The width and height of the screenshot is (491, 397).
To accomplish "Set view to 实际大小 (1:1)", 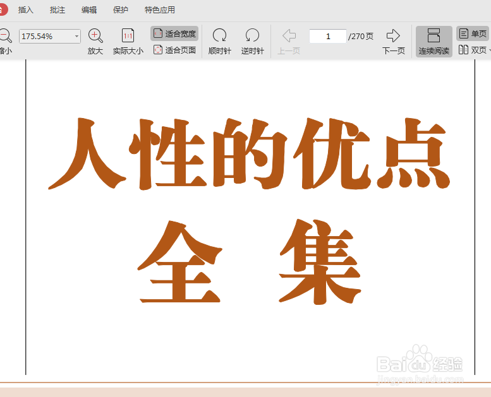I will [128, 41].
